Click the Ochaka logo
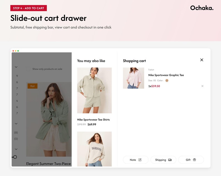This screenshot has height=176, width=221. [x=202, y=8]
